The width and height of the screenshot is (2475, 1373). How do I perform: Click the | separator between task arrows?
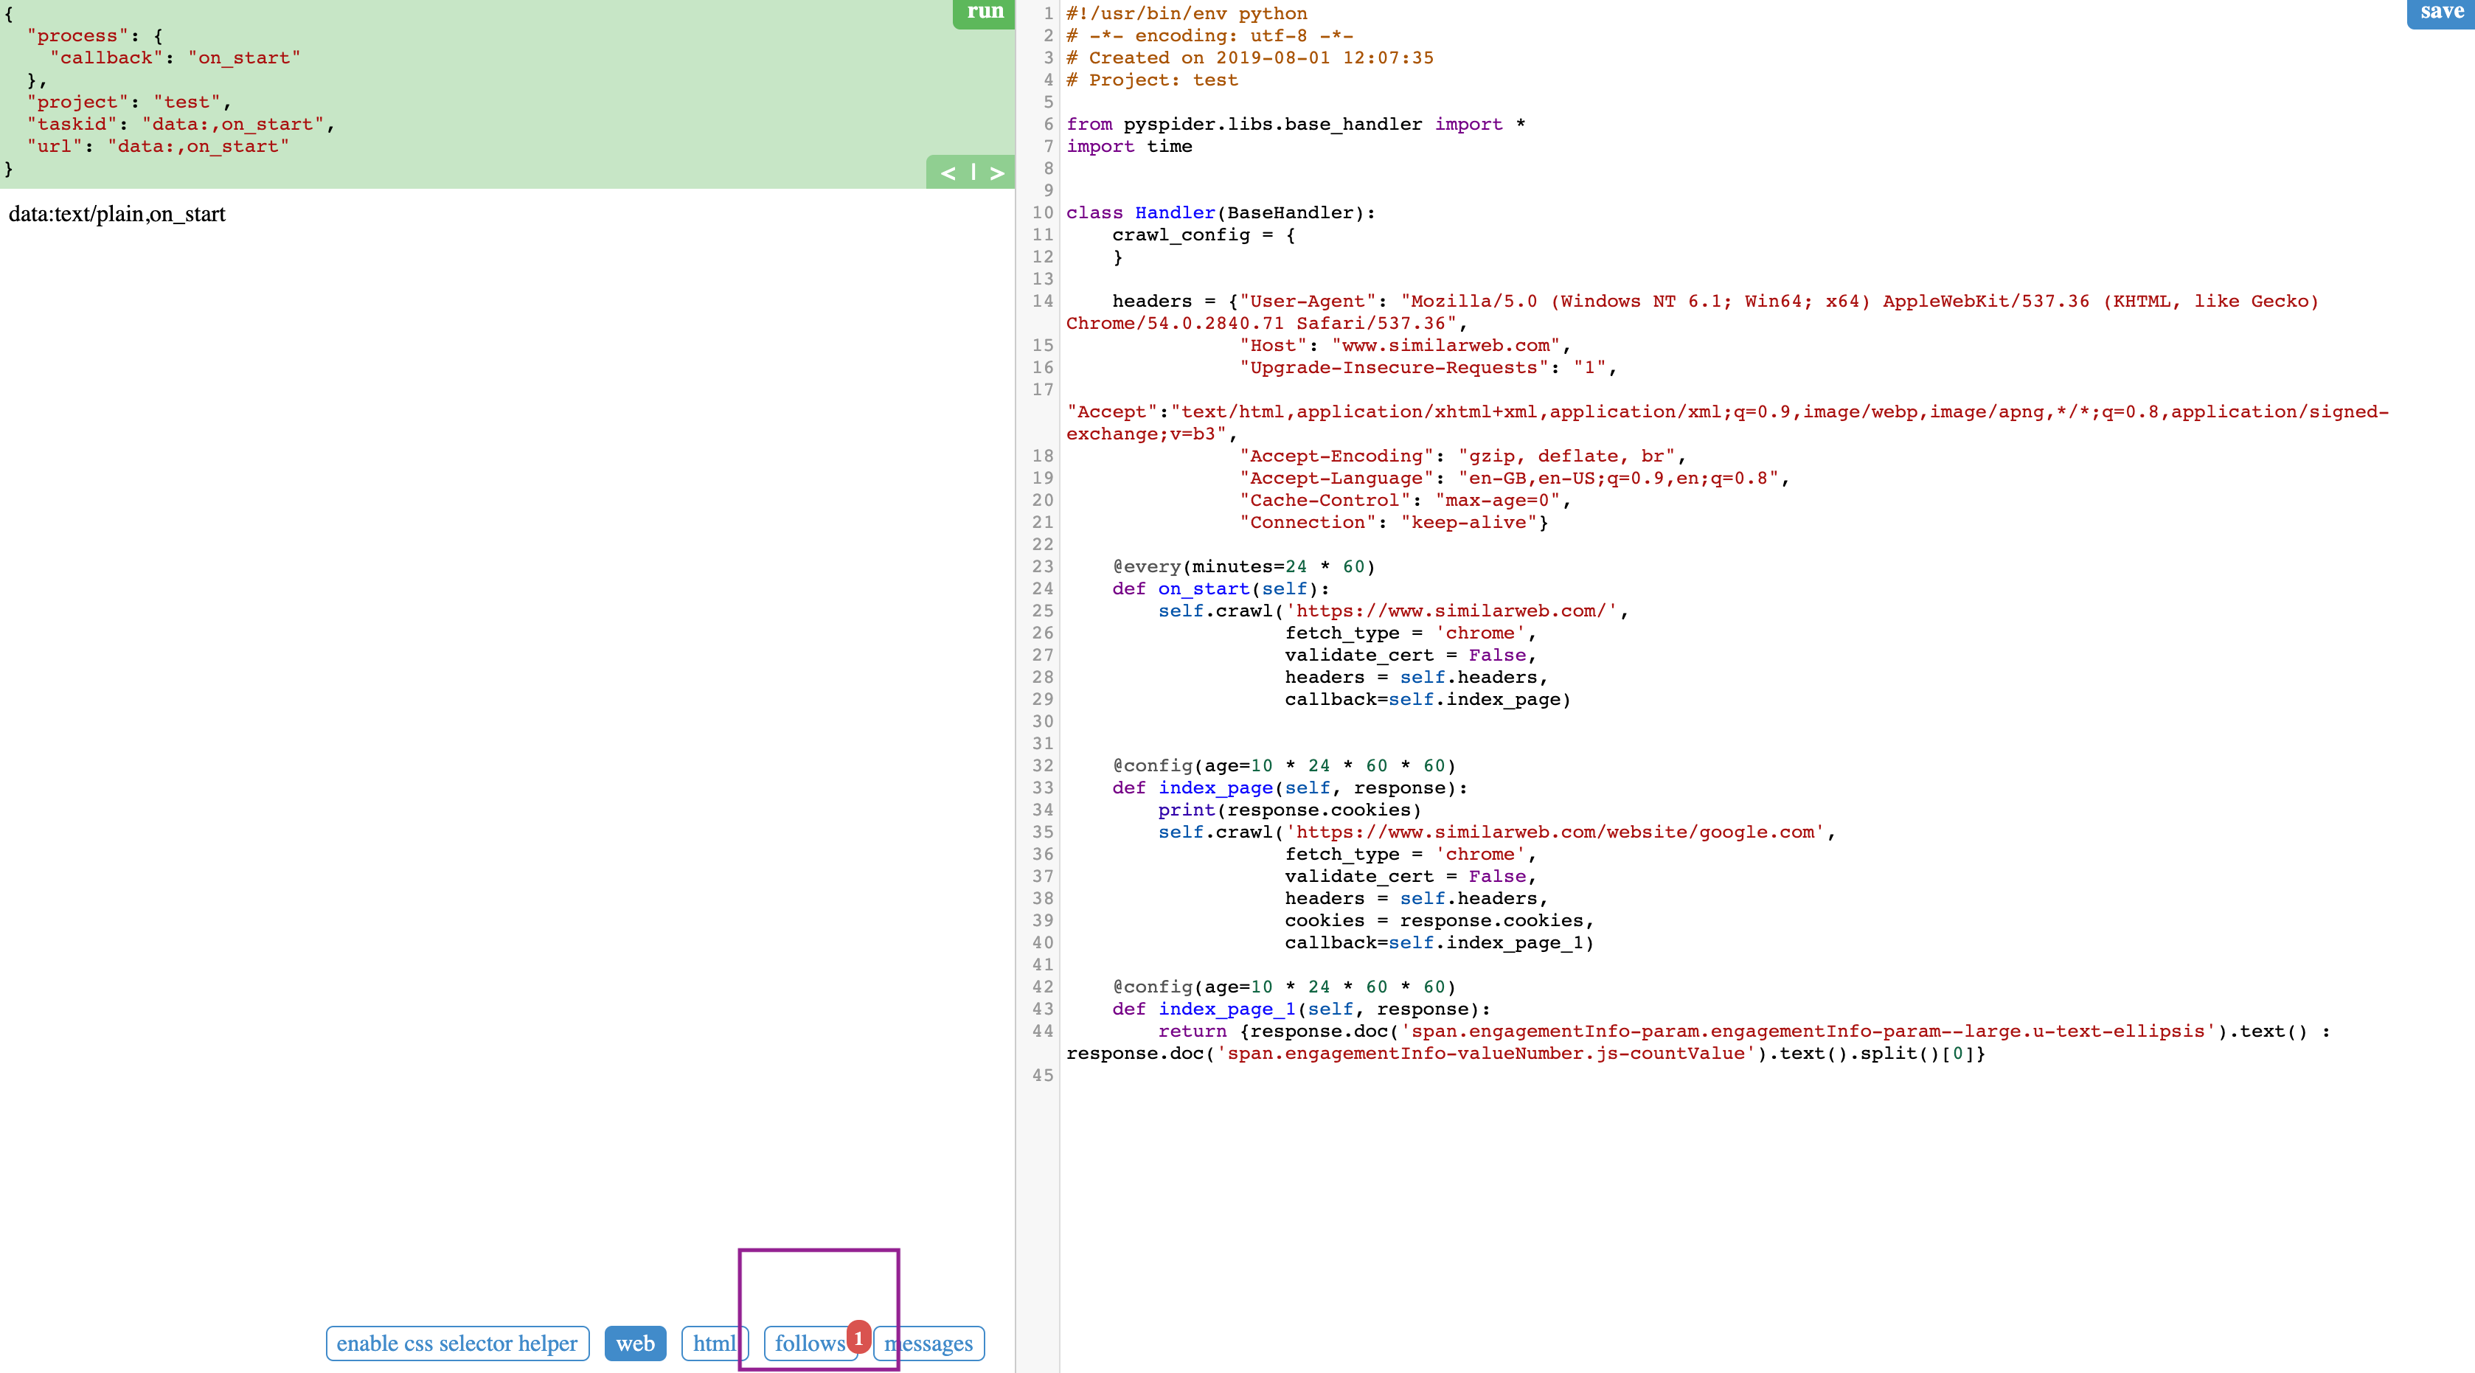[972, 172]
